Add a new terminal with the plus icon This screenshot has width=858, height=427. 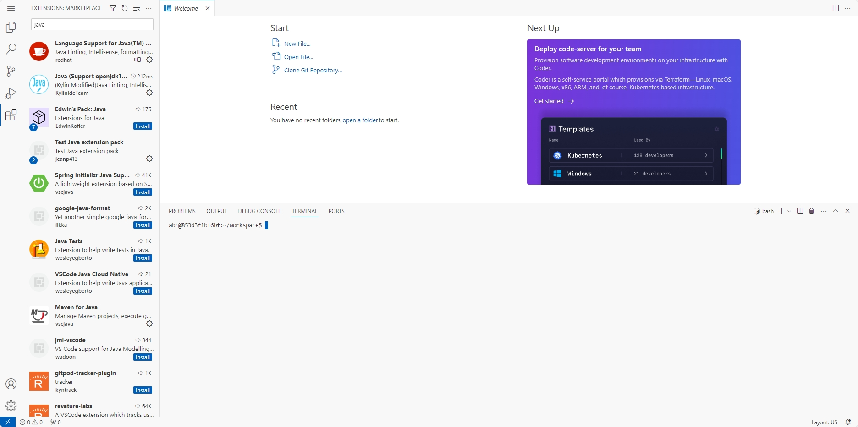(781, 211)
